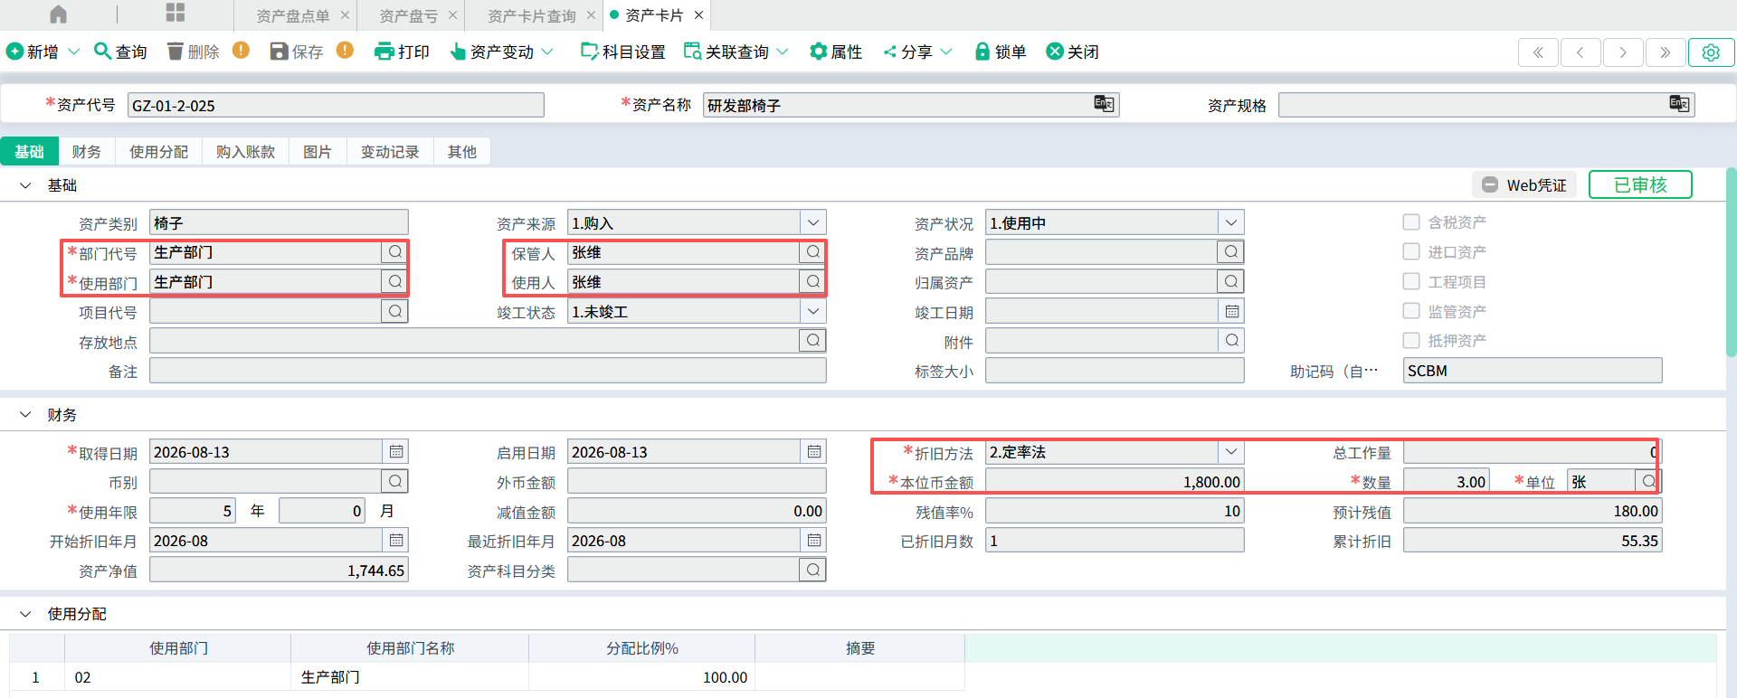The width and height of the screenshot is (1737, 698).
Task: Click lookup icon for 使用人
Action: point(812,282)
